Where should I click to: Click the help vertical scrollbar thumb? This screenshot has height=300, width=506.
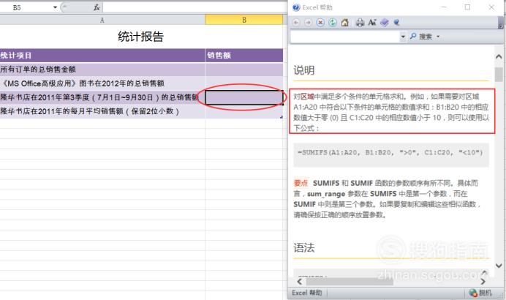499,75
